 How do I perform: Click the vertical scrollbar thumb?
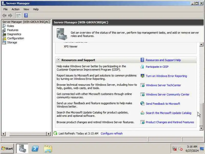tap(201, 114)
